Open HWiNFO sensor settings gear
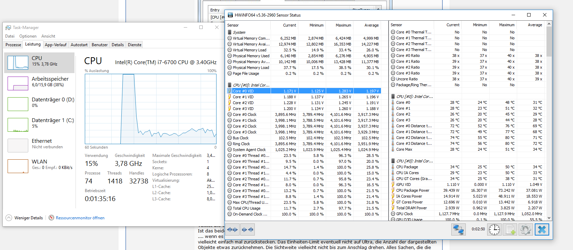The height and width of the screenshot is (250, 573). [x=526, y=230]
